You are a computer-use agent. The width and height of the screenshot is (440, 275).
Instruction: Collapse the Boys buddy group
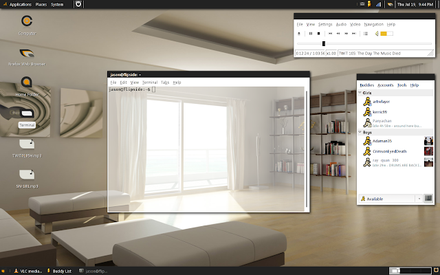pyautogui.click(x=360, y=132)
